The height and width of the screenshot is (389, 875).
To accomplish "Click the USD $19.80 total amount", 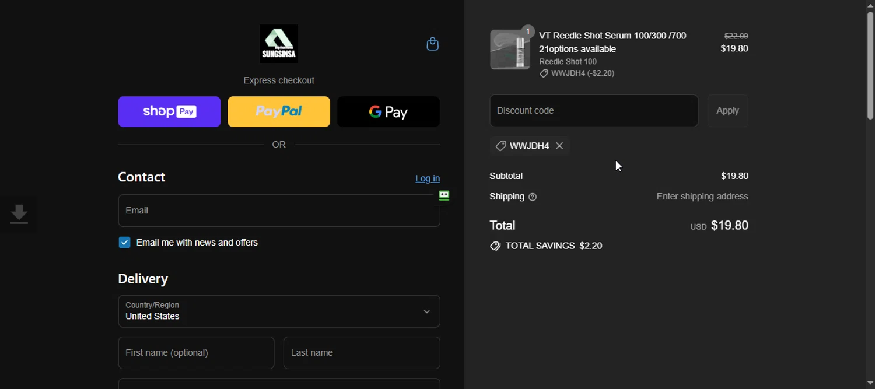I will coord(719,226).
